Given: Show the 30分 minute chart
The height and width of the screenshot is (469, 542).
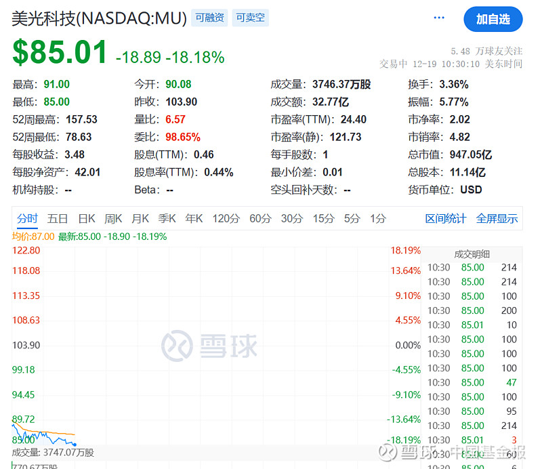Looking at the screenshot, I should (292, 218).
